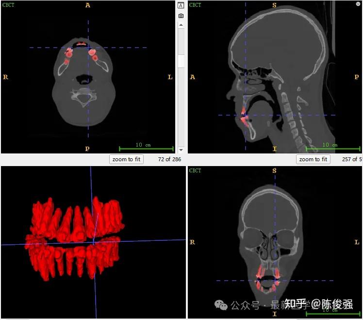This screenshot has width=363, height=320.
Task: Click the red 3D teeth model
Action: 75,239
